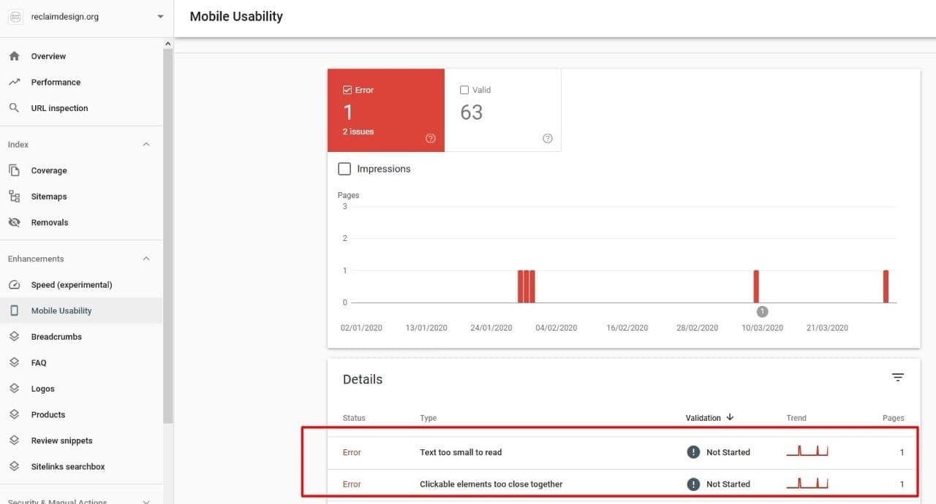This screenshot has width=936, height=504.
Task: Check the Valid checkbox
Action: tap(464, 90)
